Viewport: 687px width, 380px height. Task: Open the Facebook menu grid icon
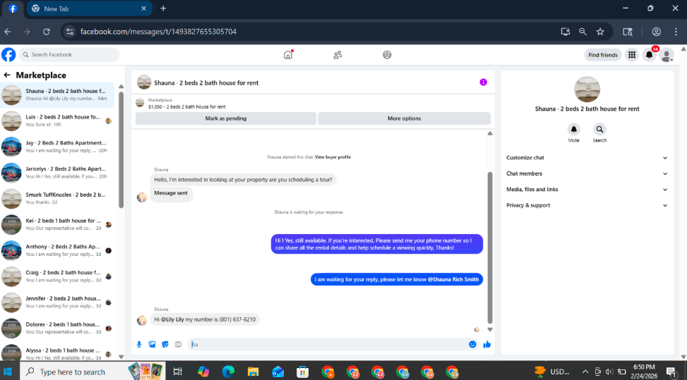click(x=632, y=55)
